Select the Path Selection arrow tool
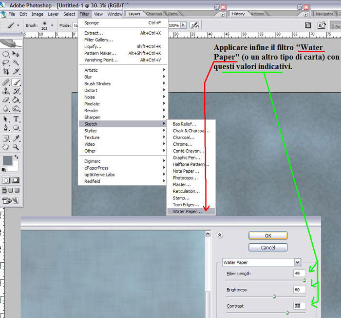Viewport: 341px width, 318px height. (6, 119)
